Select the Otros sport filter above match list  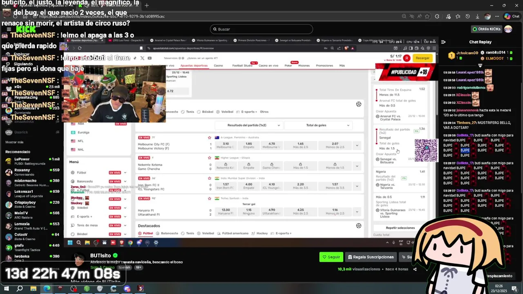tap(264, 111)
